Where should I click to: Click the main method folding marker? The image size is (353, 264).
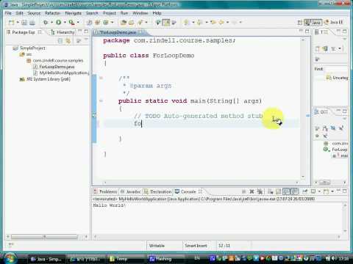[101, 100]
